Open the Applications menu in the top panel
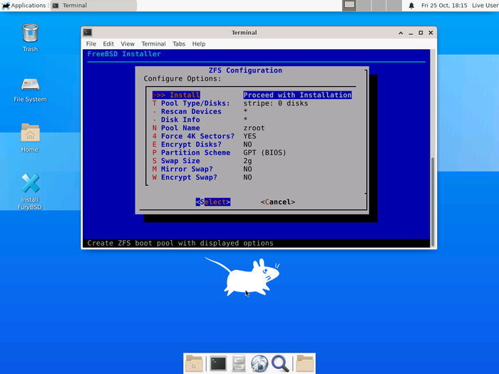 point(24,6)
